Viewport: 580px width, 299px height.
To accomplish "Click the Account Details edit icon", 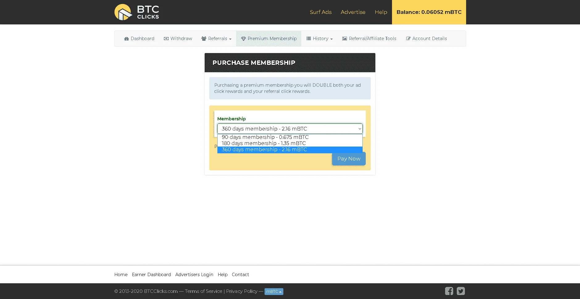I will [x=408, y=39].
